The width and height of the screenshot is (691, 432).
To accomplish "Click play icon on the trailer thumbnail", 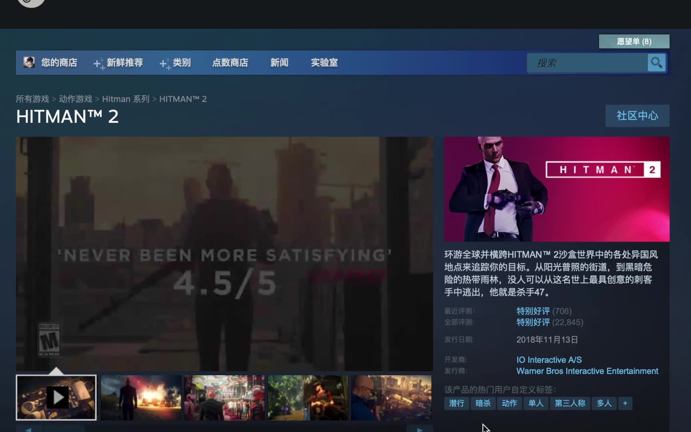I will [58, 397].
